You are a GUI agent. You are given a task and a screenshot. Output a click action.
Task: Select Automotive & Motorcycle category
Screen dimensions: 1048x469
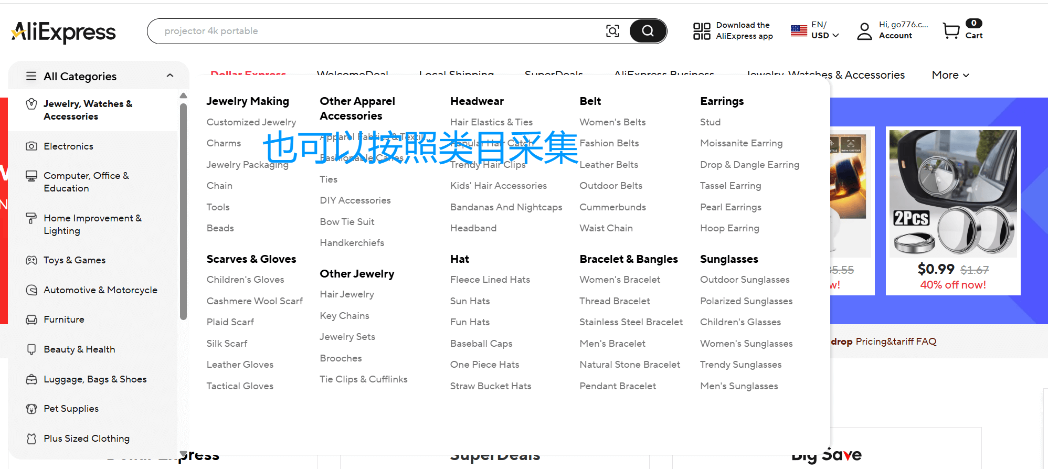(100, 290)
